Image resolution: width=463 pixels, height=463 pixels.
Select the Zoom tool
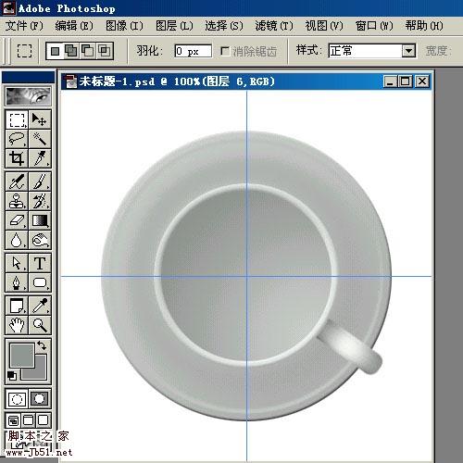[x=40, y=325]
